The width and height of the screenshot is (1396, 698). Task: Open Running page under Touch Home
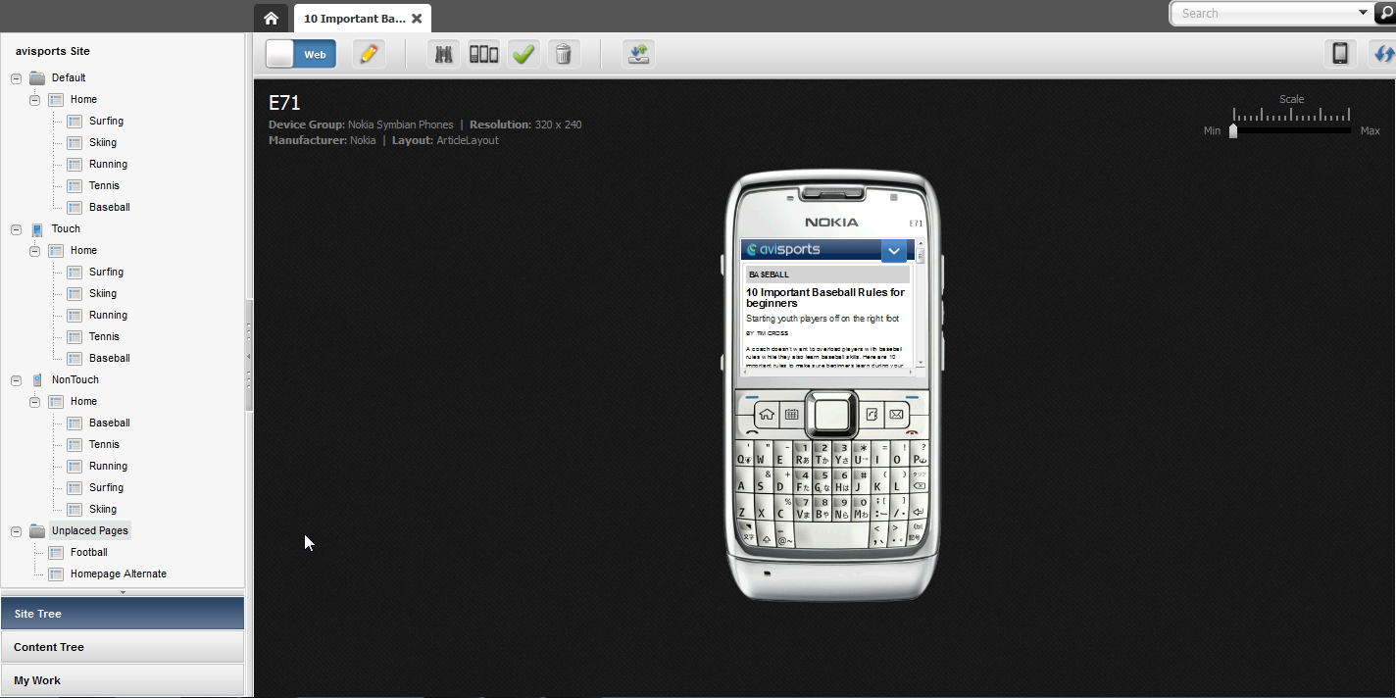[x=108, y=315]
